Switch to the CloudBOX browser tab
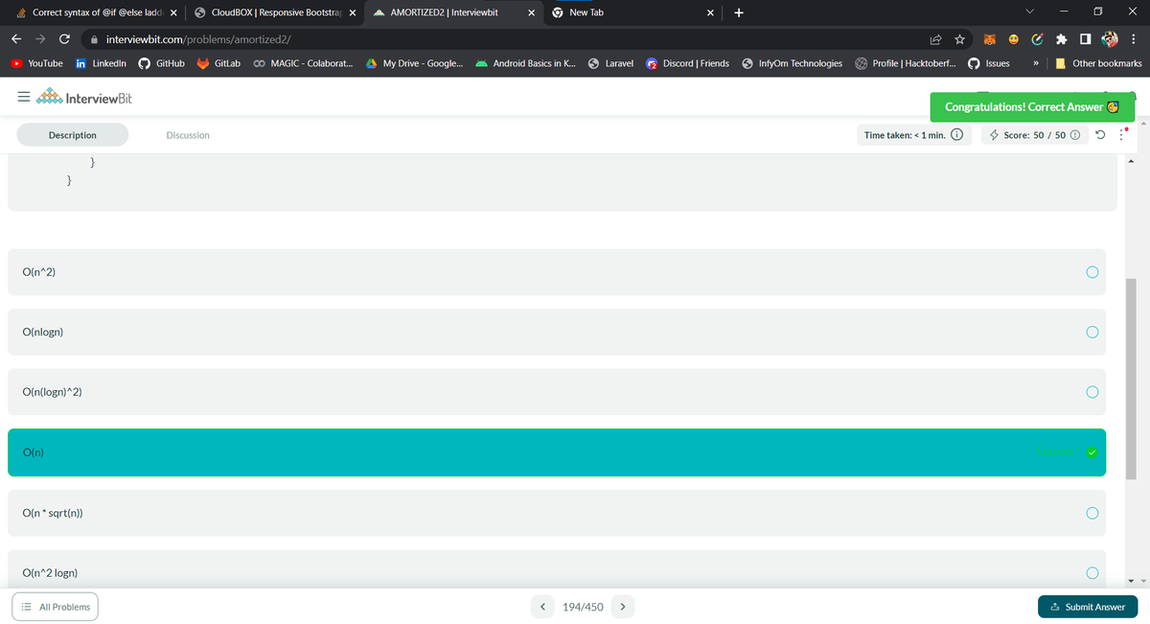This screenshot has width=1150, height=624. (x=275, y=12)
